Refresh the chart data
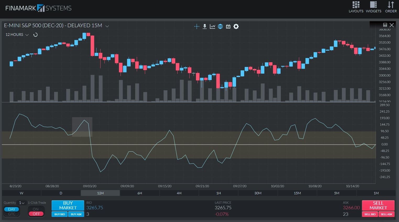This screenshot has height=222, width=399. (x=36, y=35)
